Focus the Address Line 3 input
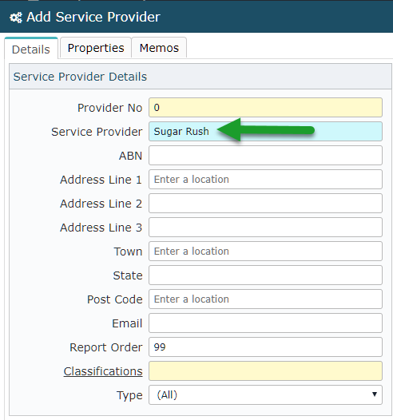This screenshot has height=420, width=393. point(265,227)
